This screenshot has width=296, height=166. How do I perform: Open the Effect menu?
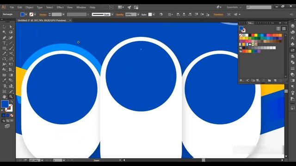pyautogui.click(x=60, y=7)
